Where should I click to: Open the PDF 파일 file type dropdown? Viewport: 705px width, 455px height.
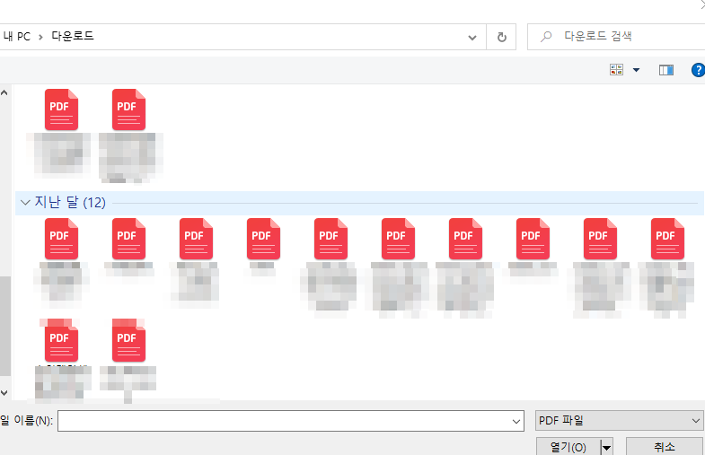(619, 421)
